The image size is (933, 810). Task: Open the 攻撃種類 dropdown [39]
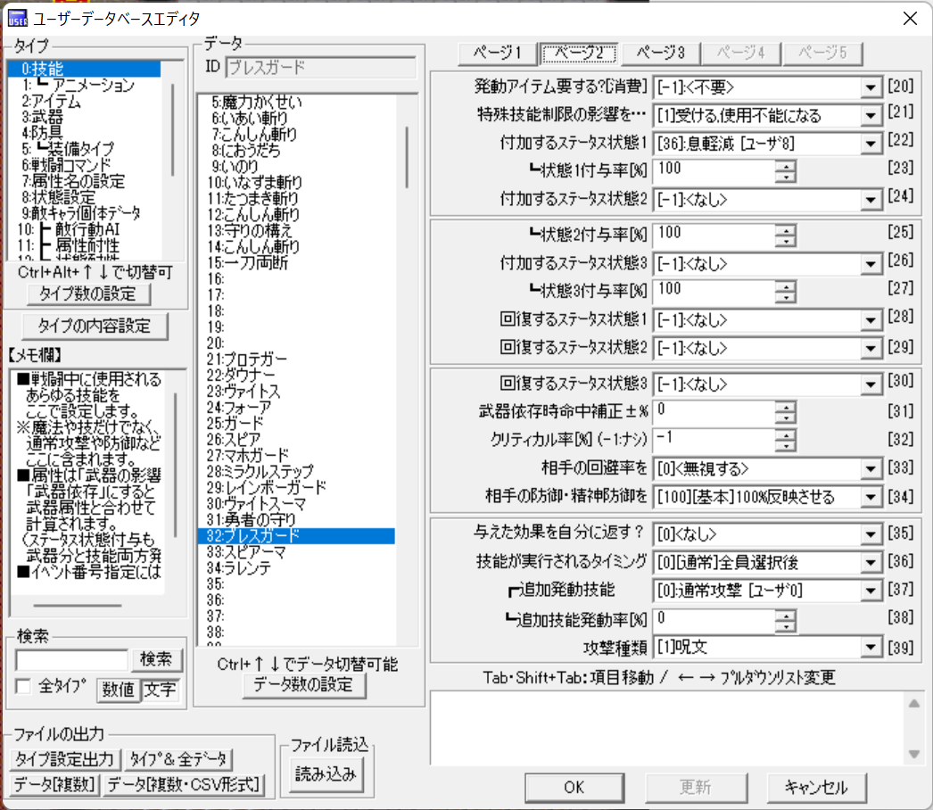coord(871,647)
